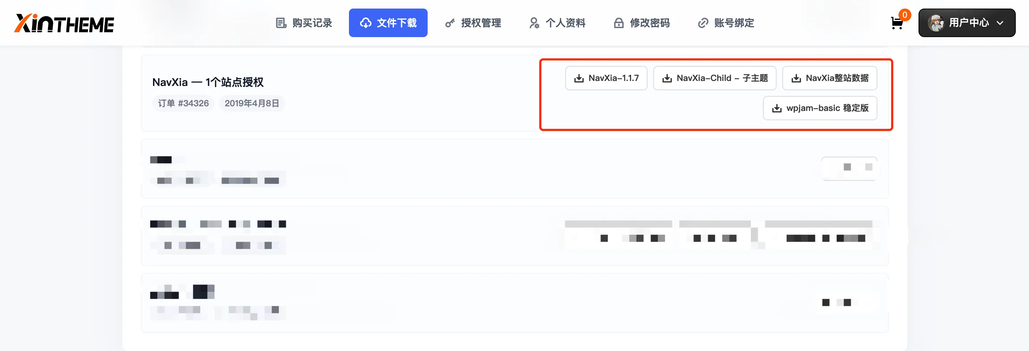
Task: Open the 购买记录 tab
Action: point(304,23)
